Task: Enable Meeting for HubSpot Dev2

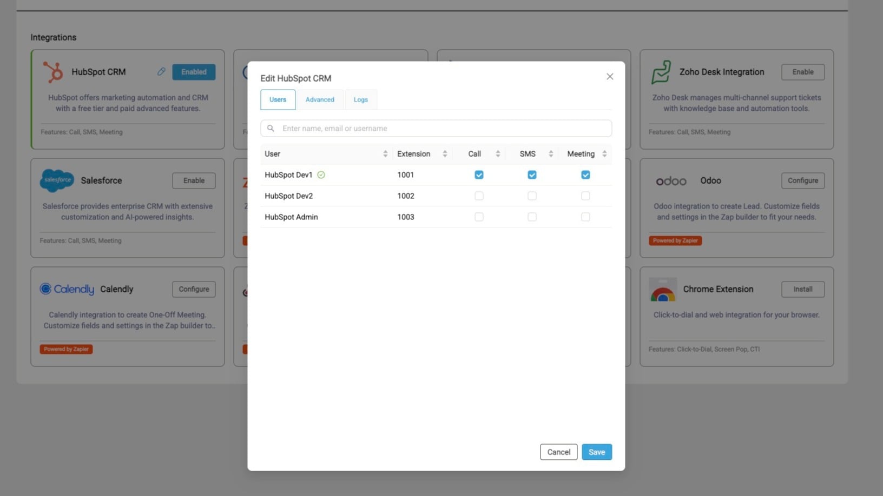Action: [585, 196]
